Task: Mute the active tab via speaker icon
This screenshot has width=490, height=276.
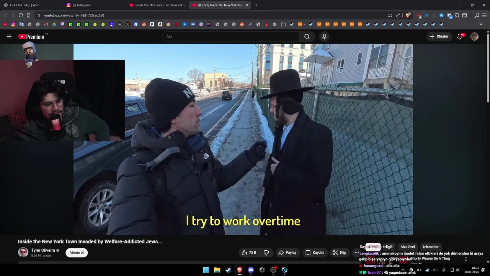Action: (199, 5)
